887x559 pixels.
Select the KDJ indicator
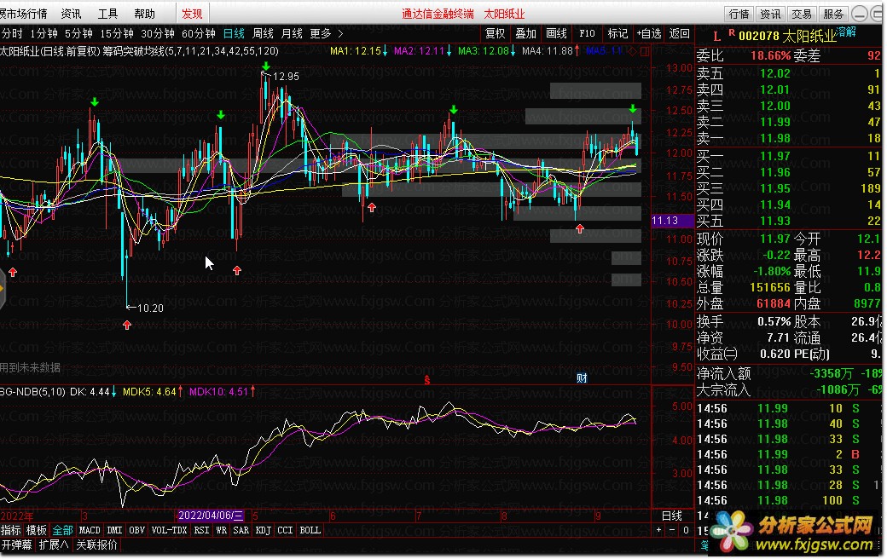[263, 530]
